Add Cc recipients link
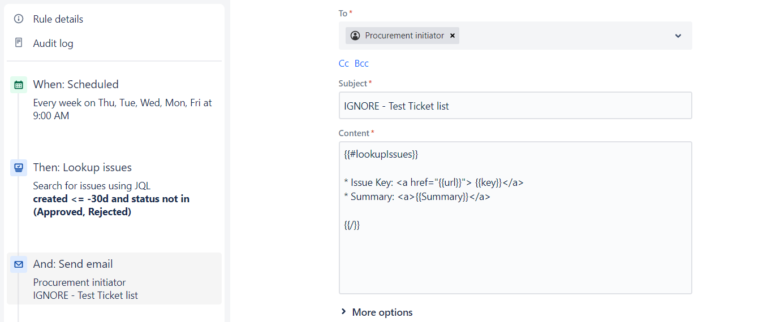This screenshot has width=780, height=322. pyautogui.click(x=344, y=63)
